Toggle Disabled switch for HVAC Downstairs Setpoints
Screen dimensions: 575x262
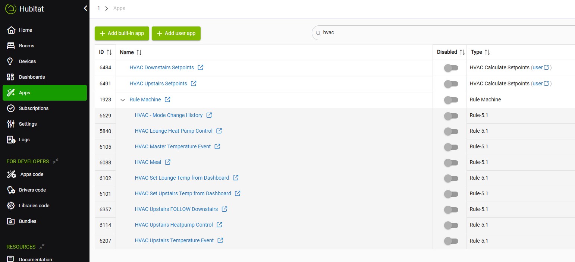pyautogui.click(x=451, y=68)
